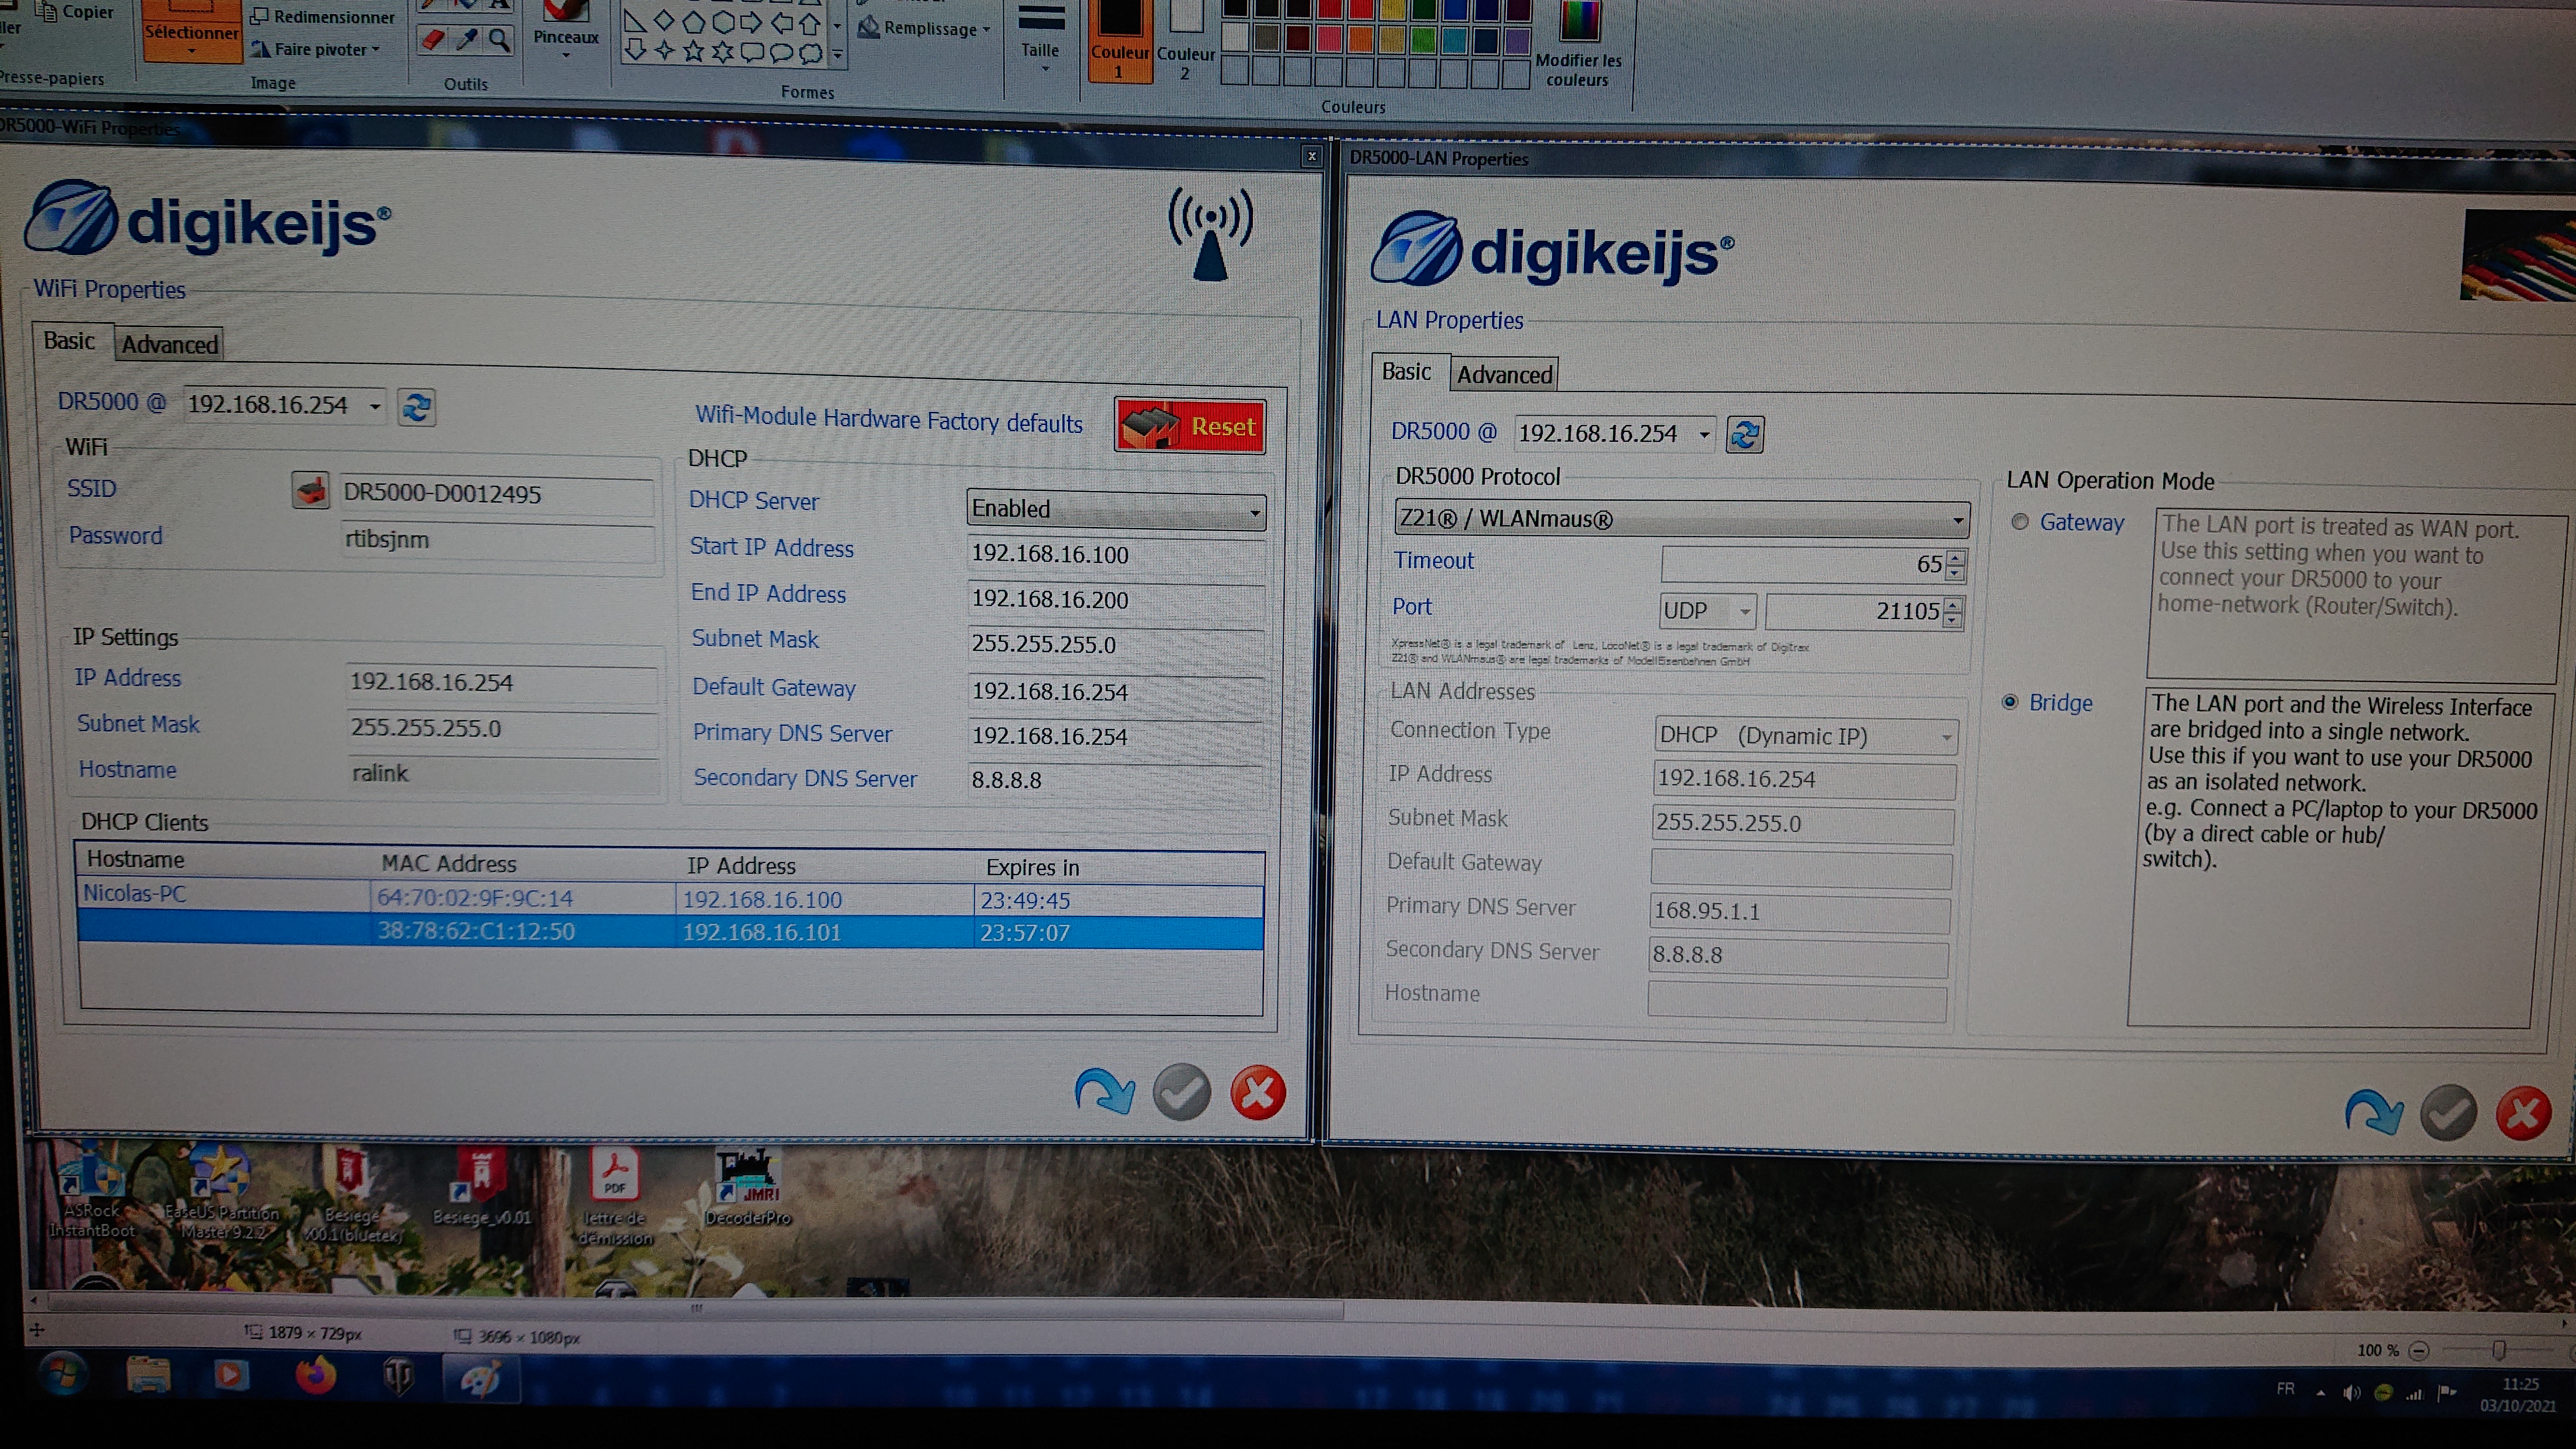
Task: Open the LAN DR5000 address dropdown
Action: coord(1704,435)
